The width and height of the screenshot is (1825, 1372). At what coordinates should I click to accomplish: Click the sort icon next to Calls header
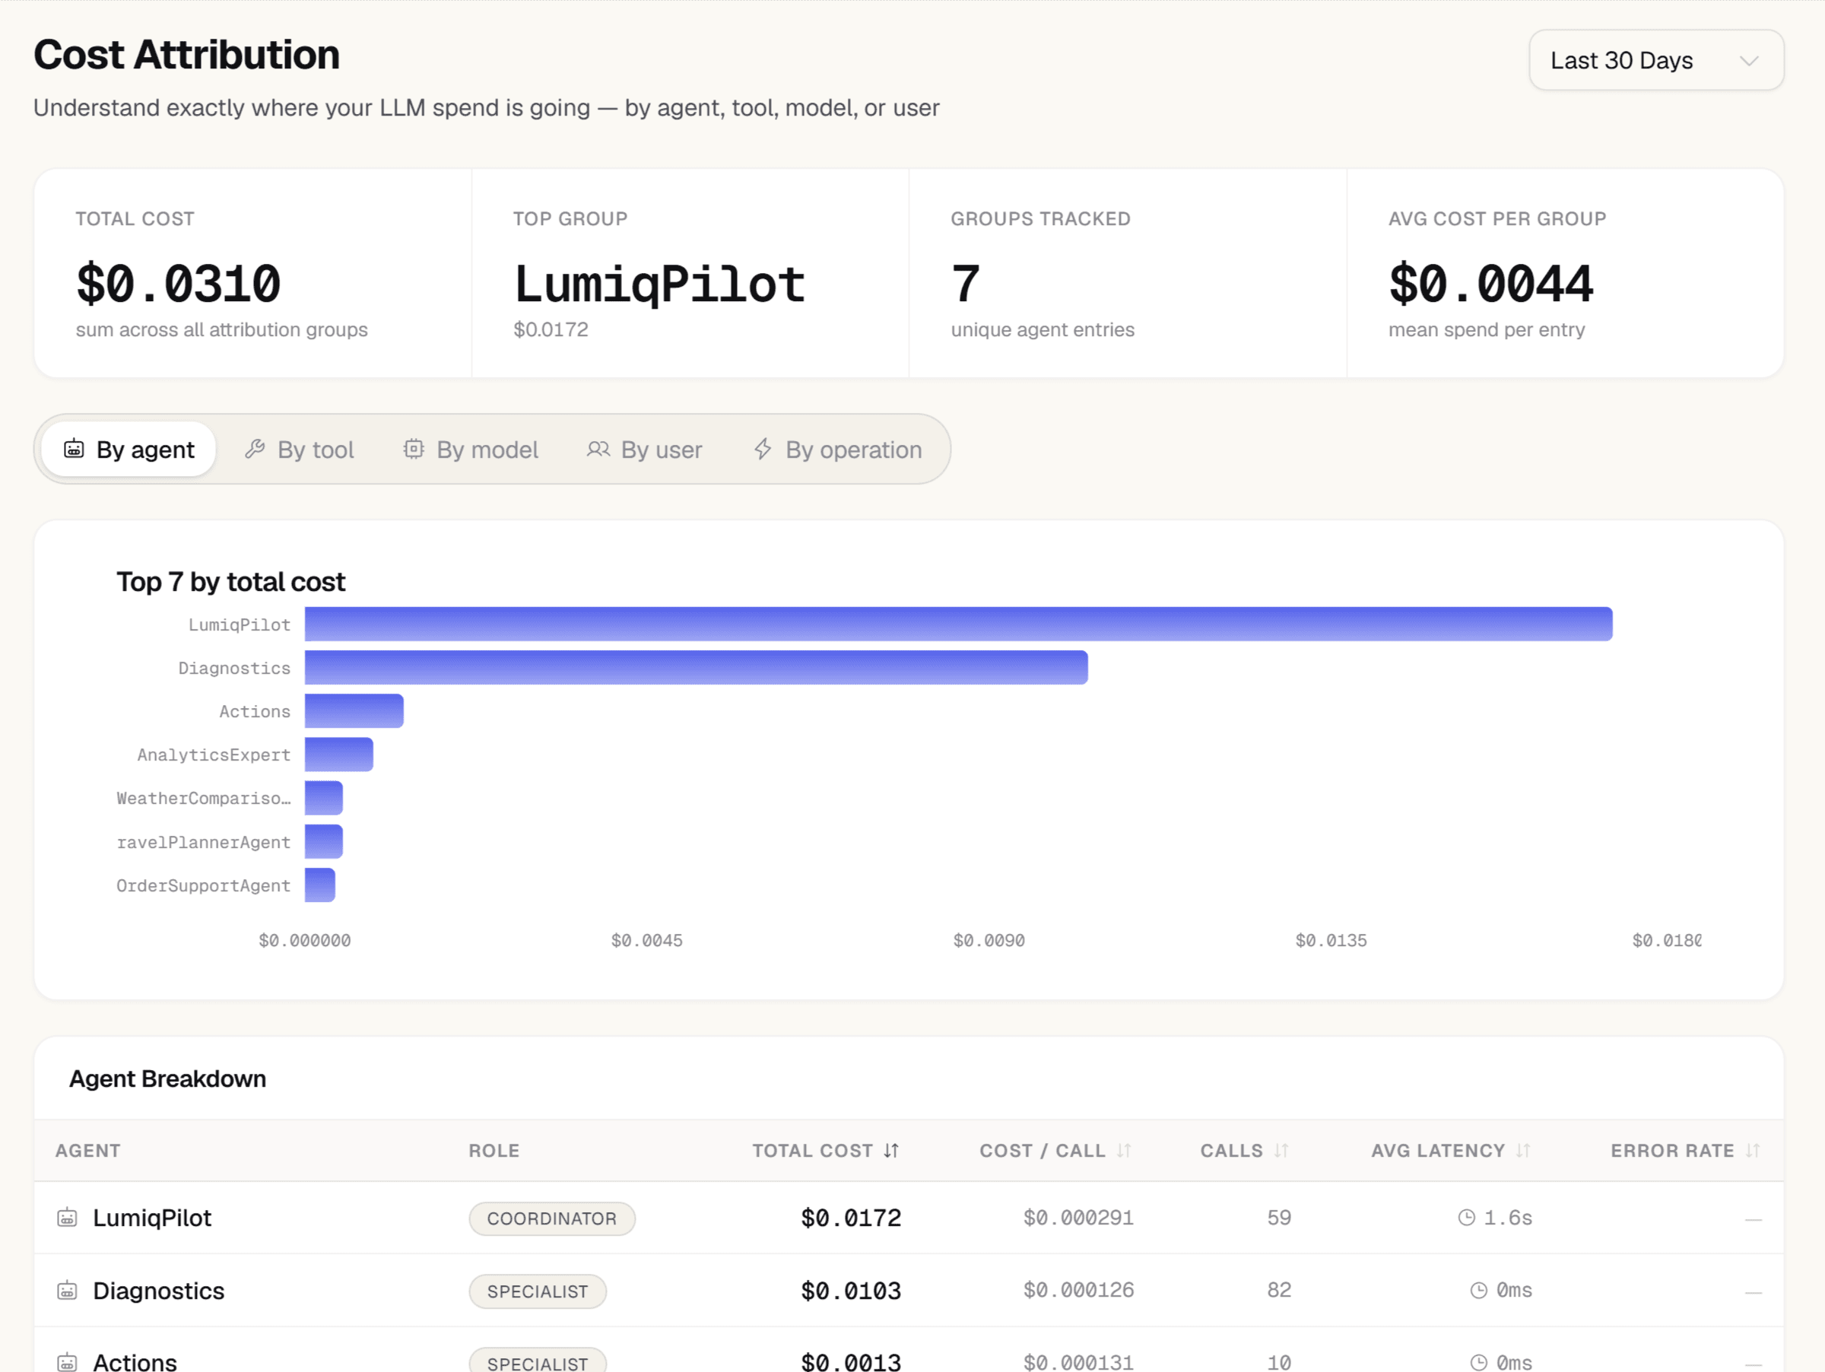pos(1281,1150)
